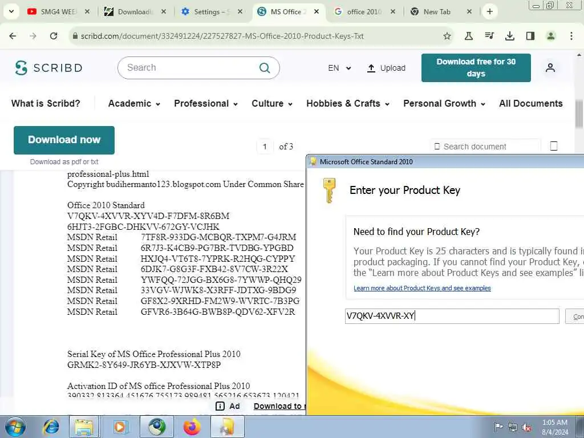Click the Upload link
Image resolution: width=584 pixels, height=438 pixels.
[387, 68]
